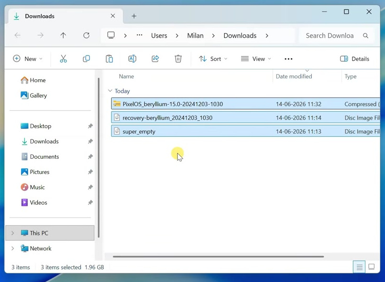Image resolution: width=385 pixels, height=282 pixels.
Task: Expand the hidden breadcrumb path ellipsis
Action: (x=140, y=35)
